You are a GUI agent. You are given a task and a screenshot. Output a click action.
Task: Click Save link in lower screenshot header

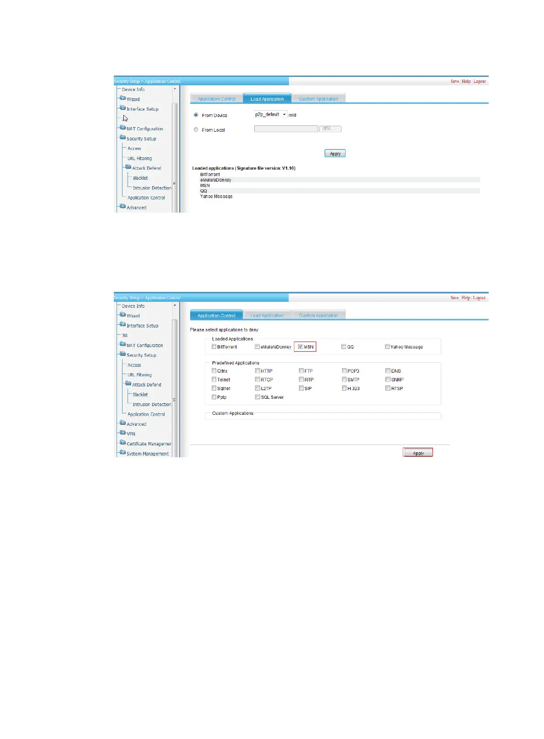coord(454,298)
